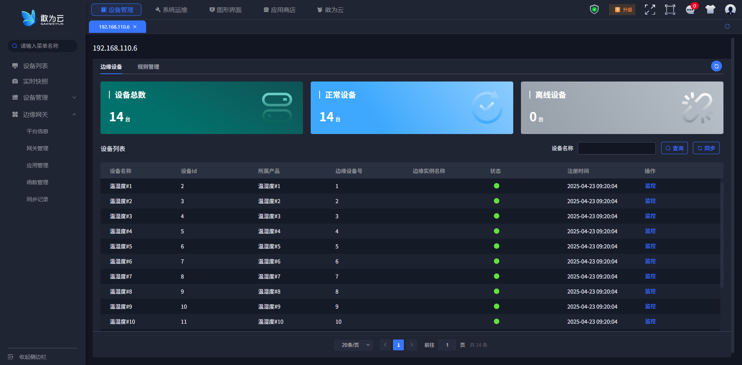Click the 查询 search button
The height and width of the screenshot is (365, 742).
click(x=674, y=148)
